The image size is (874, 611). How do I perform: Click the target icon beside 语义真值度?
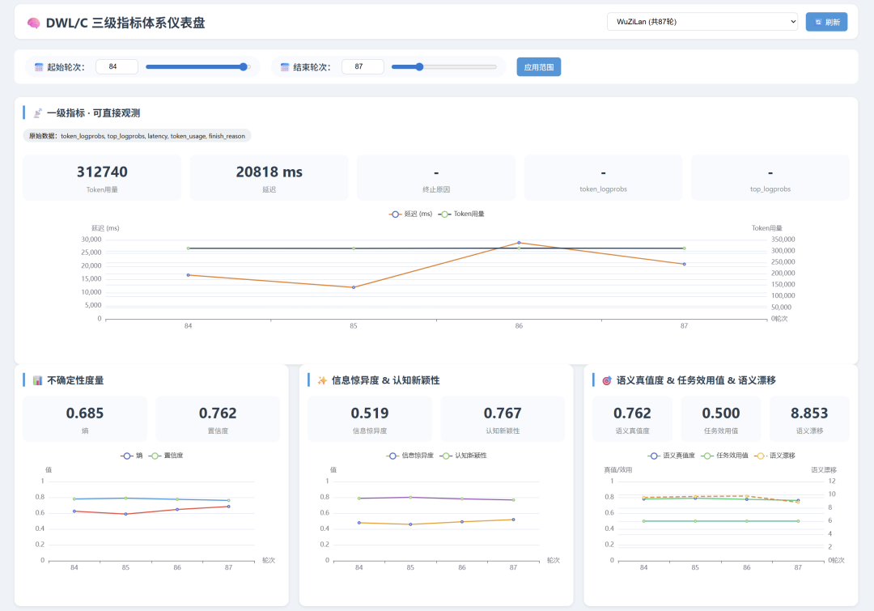pos(607,380)
